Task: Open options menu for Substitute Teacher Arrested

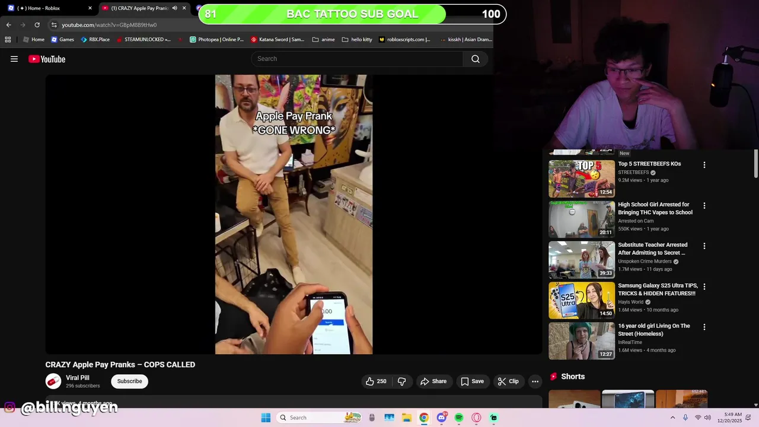Action: [x=704, y=246]
